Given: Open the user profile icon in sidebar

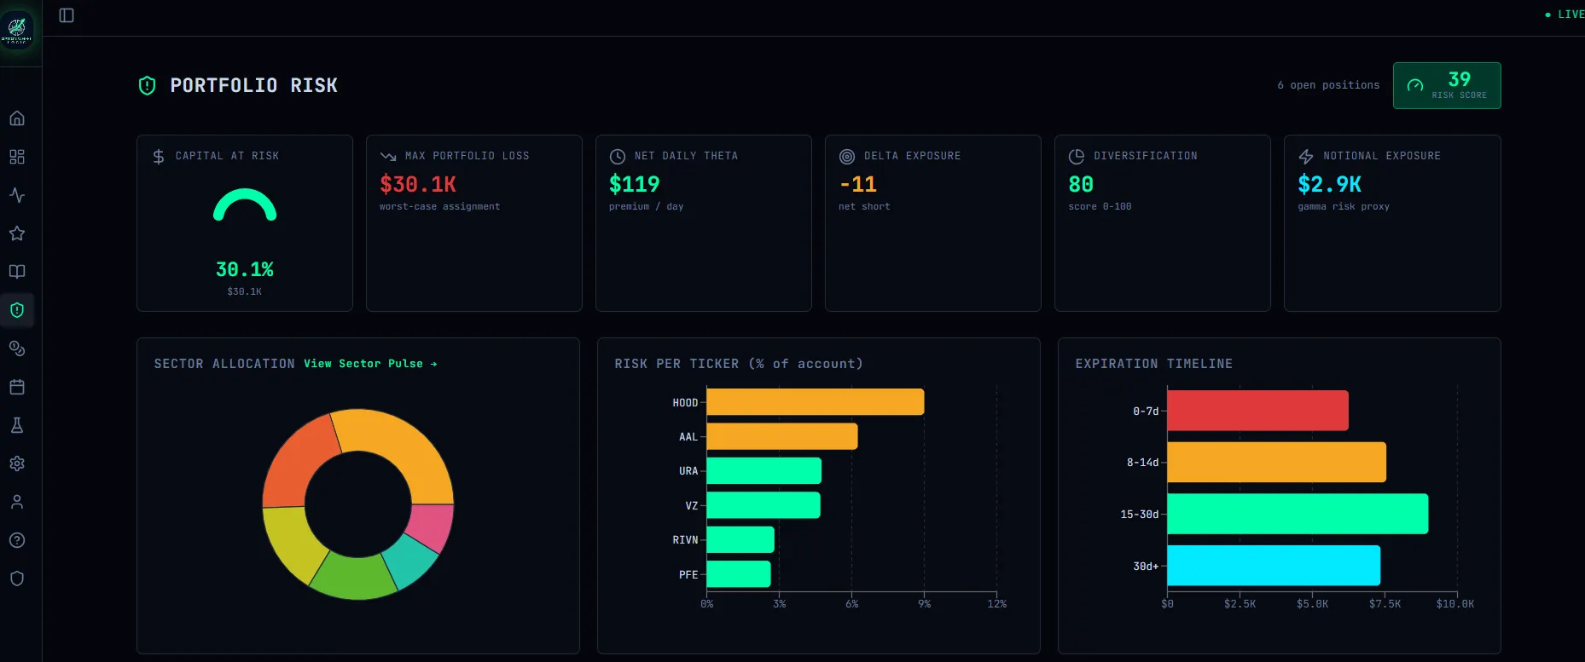Looking at the screenshot, I should click(17, 502).
